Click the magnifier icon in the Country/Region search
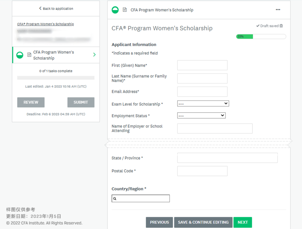Screen dimensions: 302x229 click(115, 199)
